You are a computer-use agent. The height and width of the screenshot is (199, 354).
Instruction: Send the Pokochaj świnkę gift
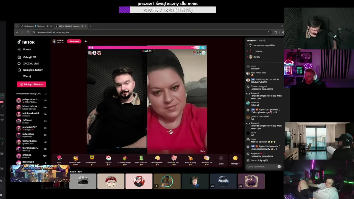[x=174, y=159]
